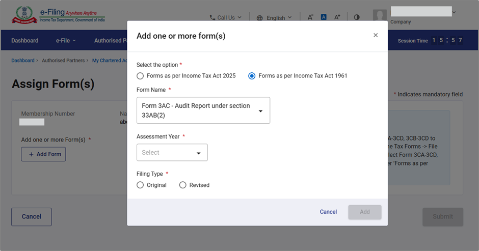Toggle the high contrast mode icon
This screenshot has height=251, width=479.
[357, 17]
